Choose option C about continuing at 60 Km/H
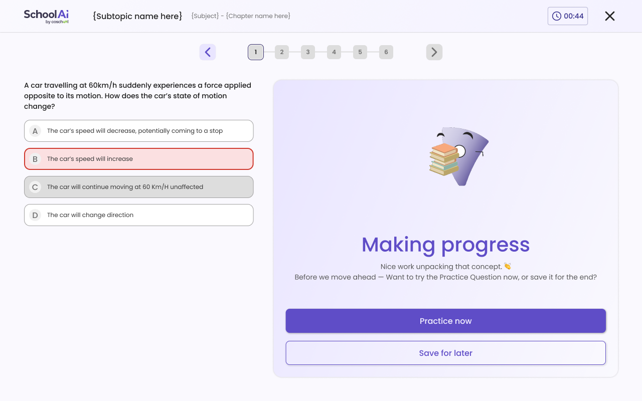Screen dimensions: 642x401 (139, 187)
